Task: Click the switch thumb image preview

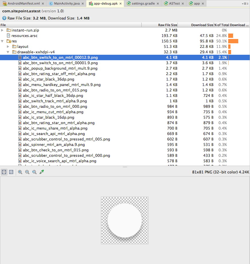Action: (125, 220)
